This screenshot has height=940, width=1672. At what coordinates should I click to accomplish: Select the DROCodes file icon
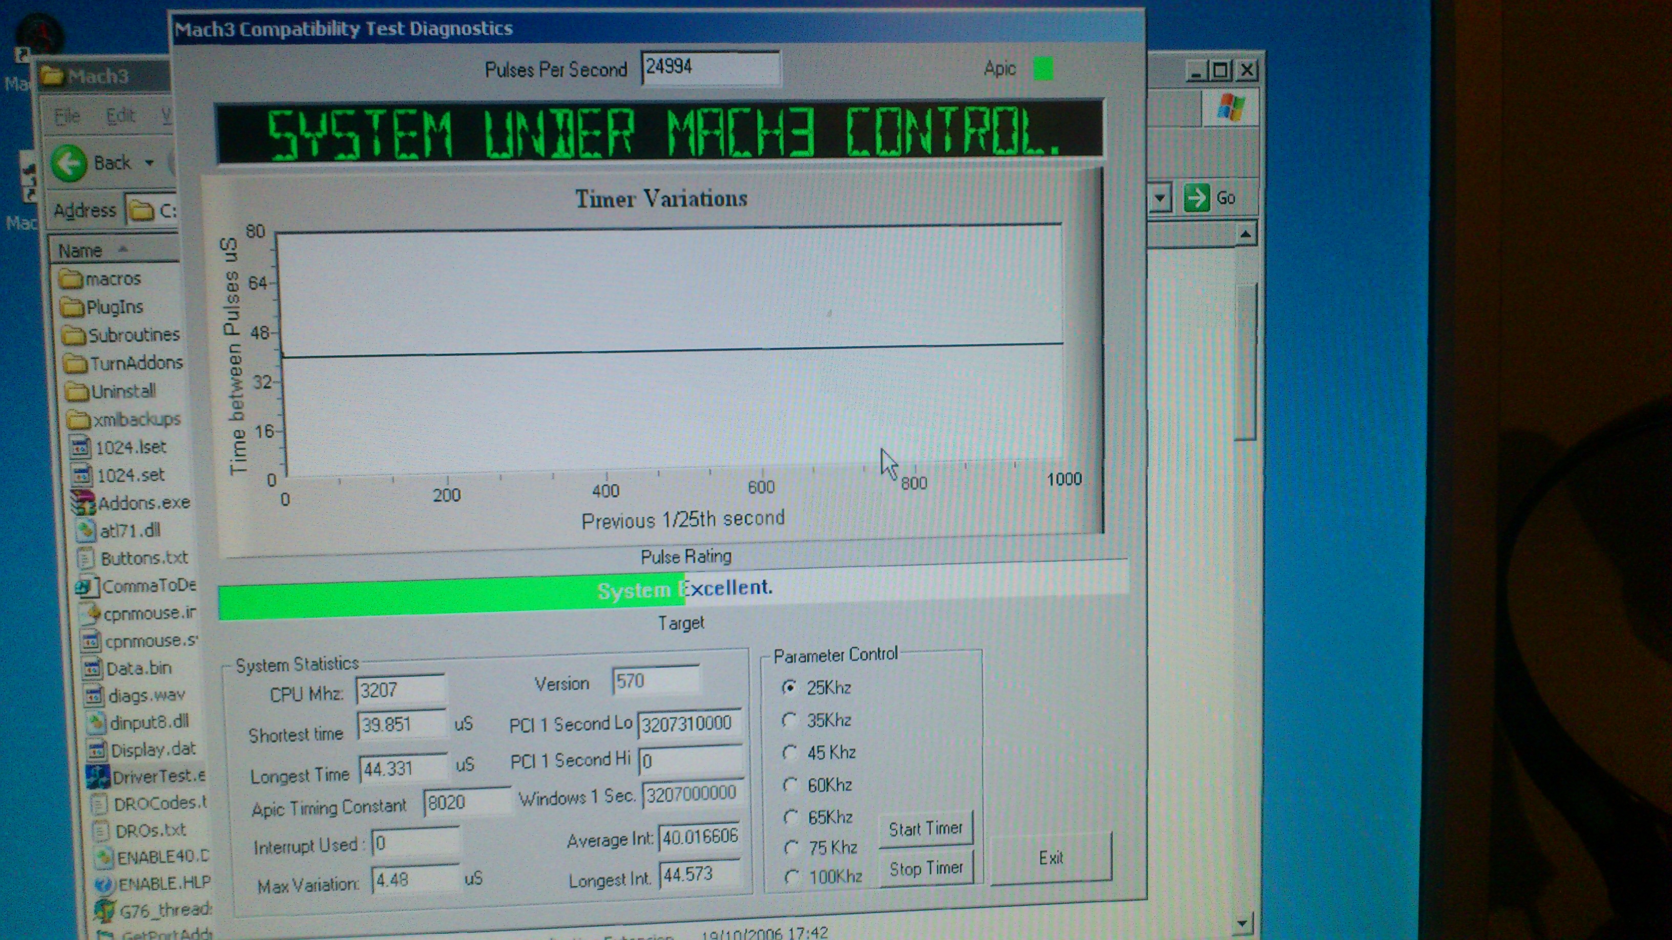[x=100, y=804]
